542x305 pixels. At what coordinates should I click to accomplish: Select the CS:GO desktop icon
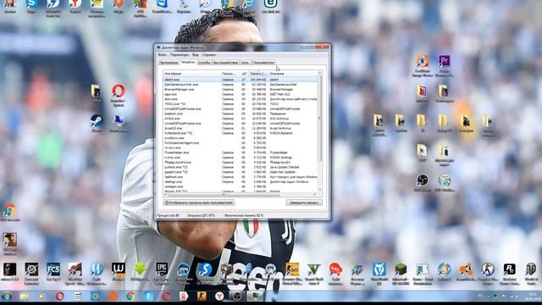292,274
